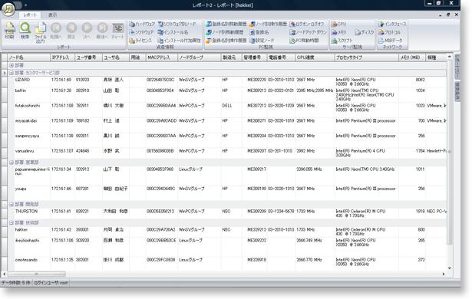This screenshot has height=299, width=472.
Task: Collapse the 営業部 group
Action: (x=12, y=163)
